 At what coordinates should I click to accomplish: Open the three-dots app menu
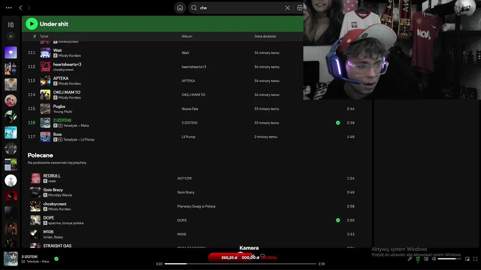pos(9,7)
